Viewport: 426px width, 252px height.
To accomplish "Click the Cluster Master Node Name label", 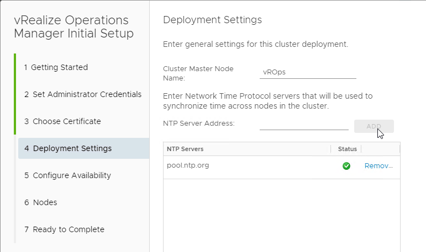I will point(198,73).
